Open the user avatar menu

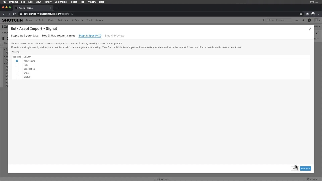318,20
